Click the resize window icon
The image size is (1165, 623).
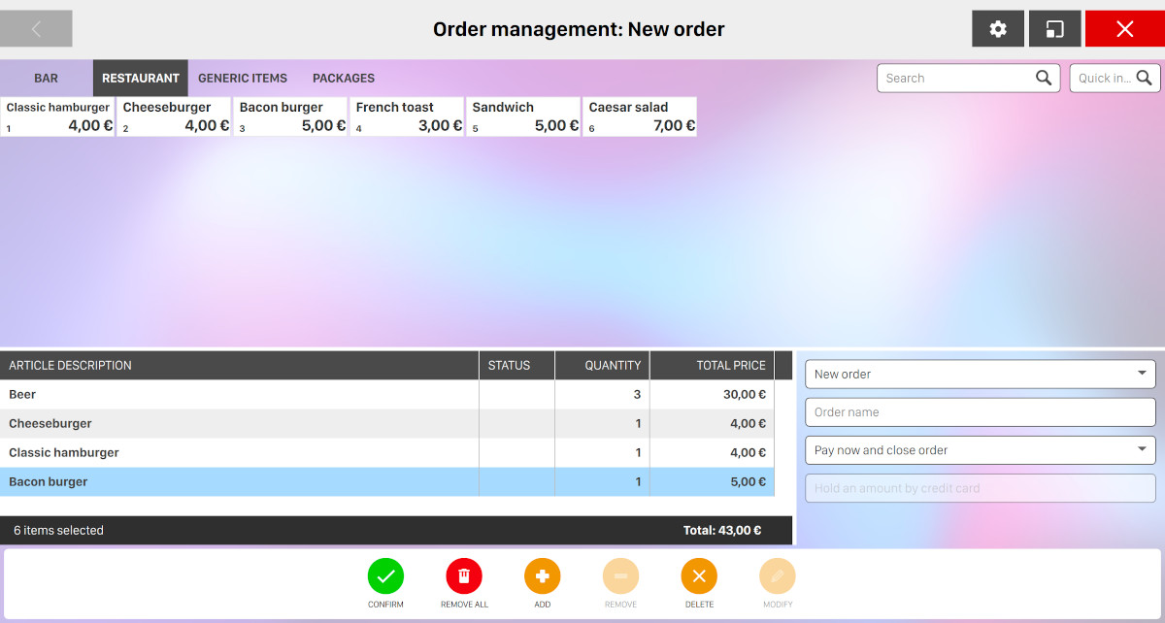[x=1054, y=29]
